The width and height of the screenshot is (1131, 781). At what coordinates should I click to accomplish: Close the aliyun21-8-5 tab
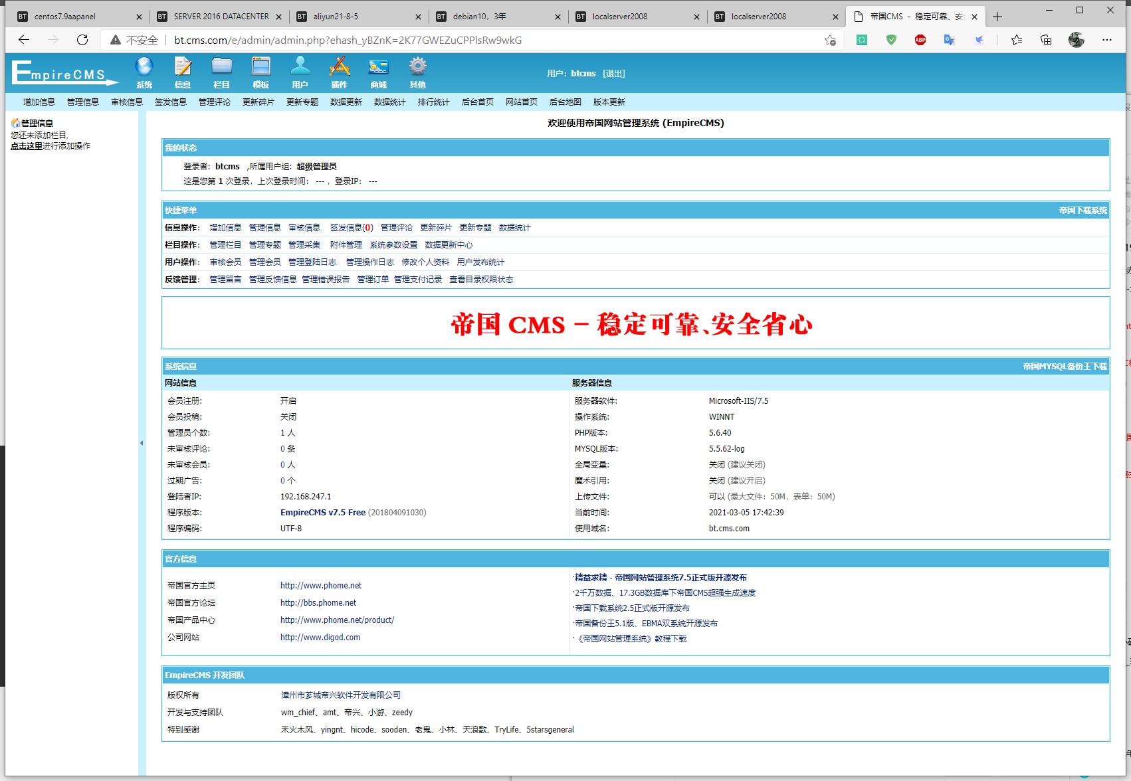click(x=417, y=17)
